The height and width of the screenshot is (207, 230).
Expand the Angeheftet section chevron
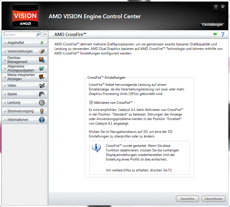[x=5, y=43]
